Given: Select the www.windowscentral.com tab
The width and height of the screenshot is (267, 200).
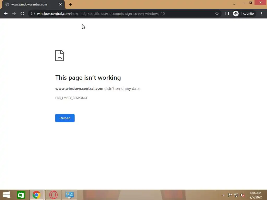Looking at the screenshot, I should point(33,4).
